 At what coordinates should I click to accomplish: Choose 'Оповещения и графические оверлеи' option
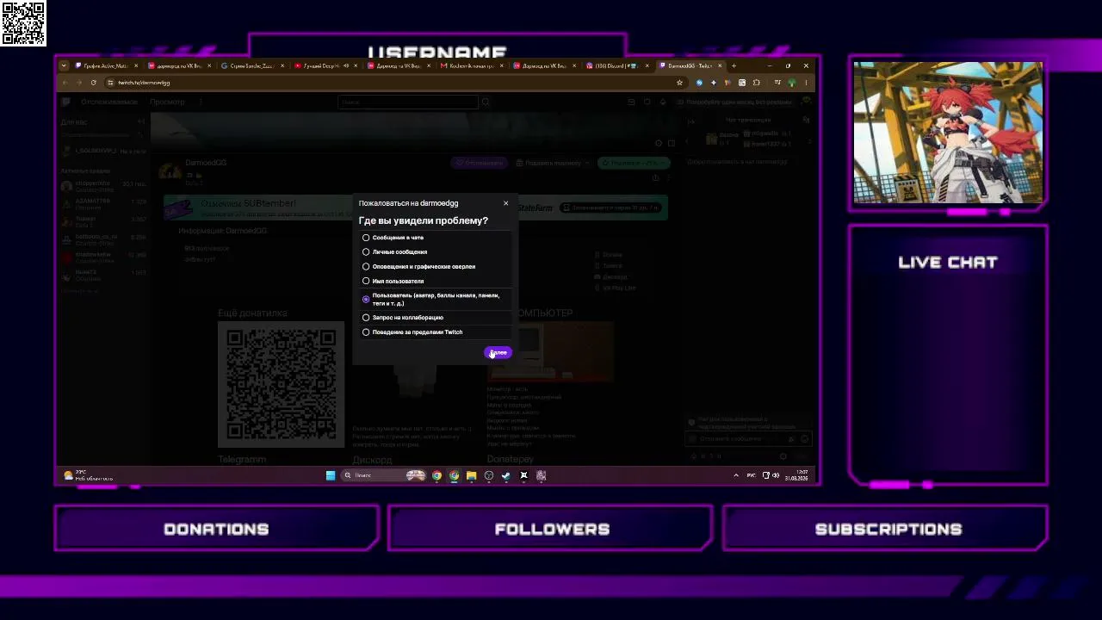click(366, 267)
